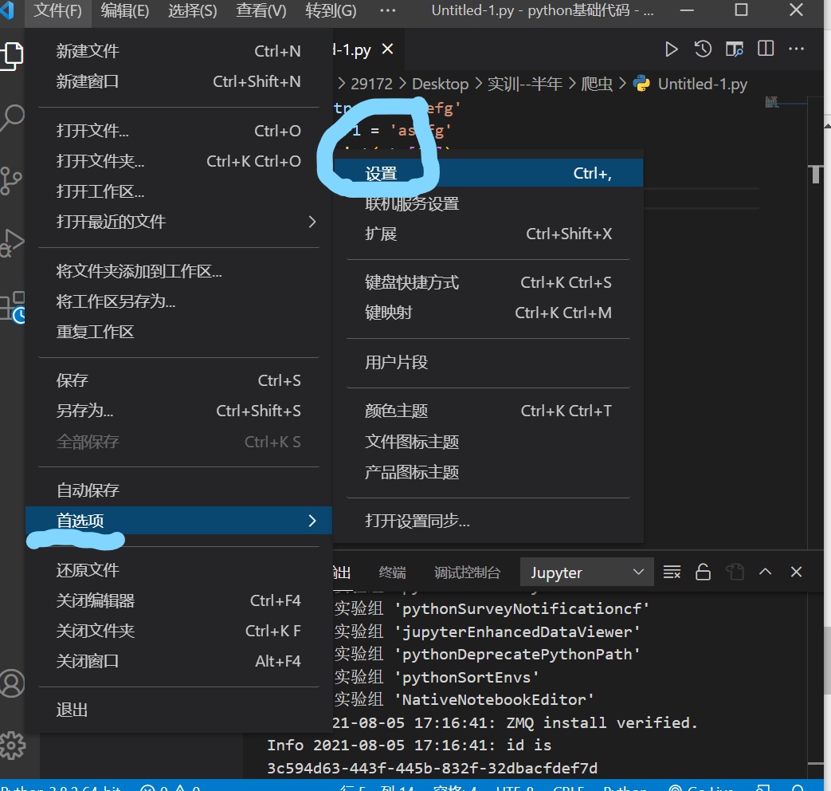Click the open preview side icon

tap(735, 49)
